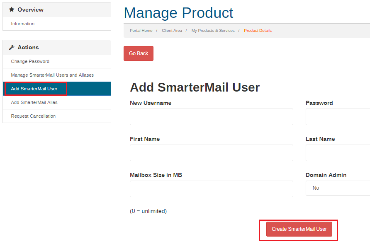Focus the First Name input field
This screenshot has width=382, height=249.
(212, 153)
